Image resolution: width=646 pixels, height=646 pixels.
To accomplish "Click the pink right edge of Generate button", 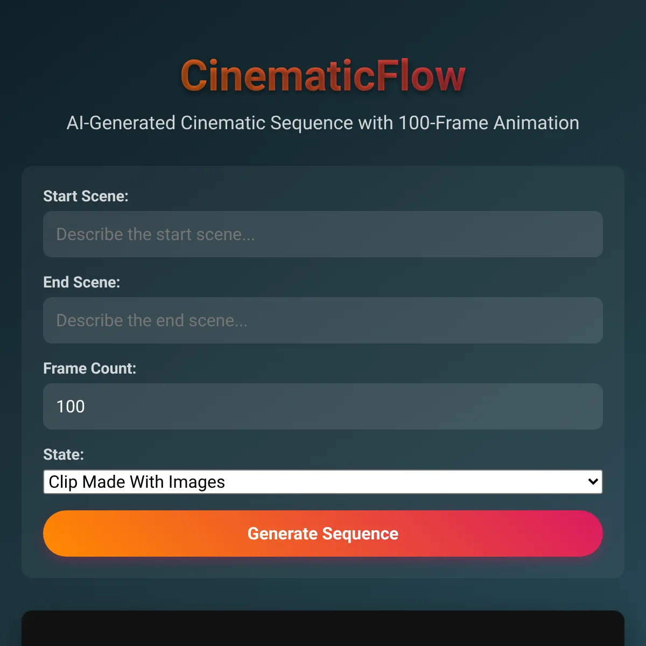I will (x=587, y=533).
